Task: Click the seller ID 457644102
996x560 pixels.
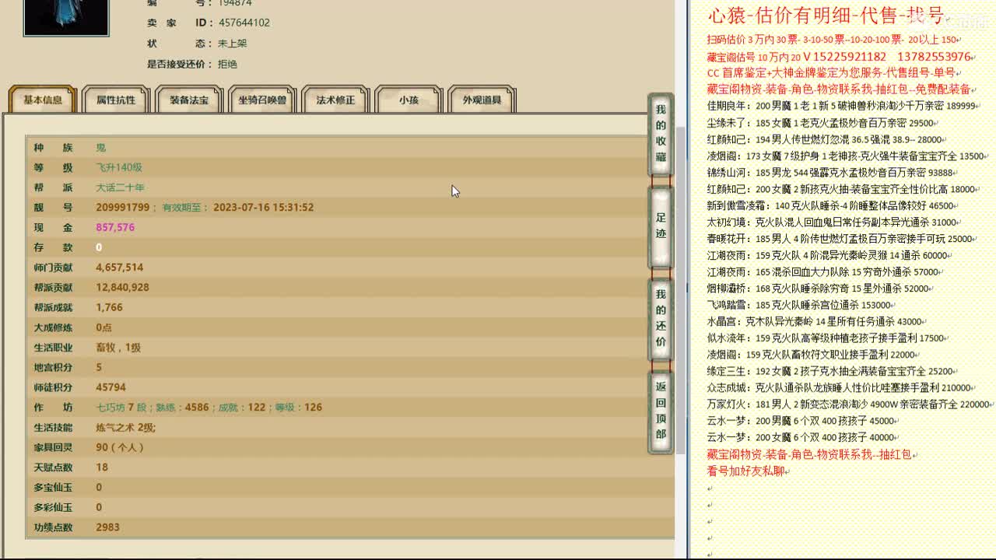Action: [x=244, y=23]
